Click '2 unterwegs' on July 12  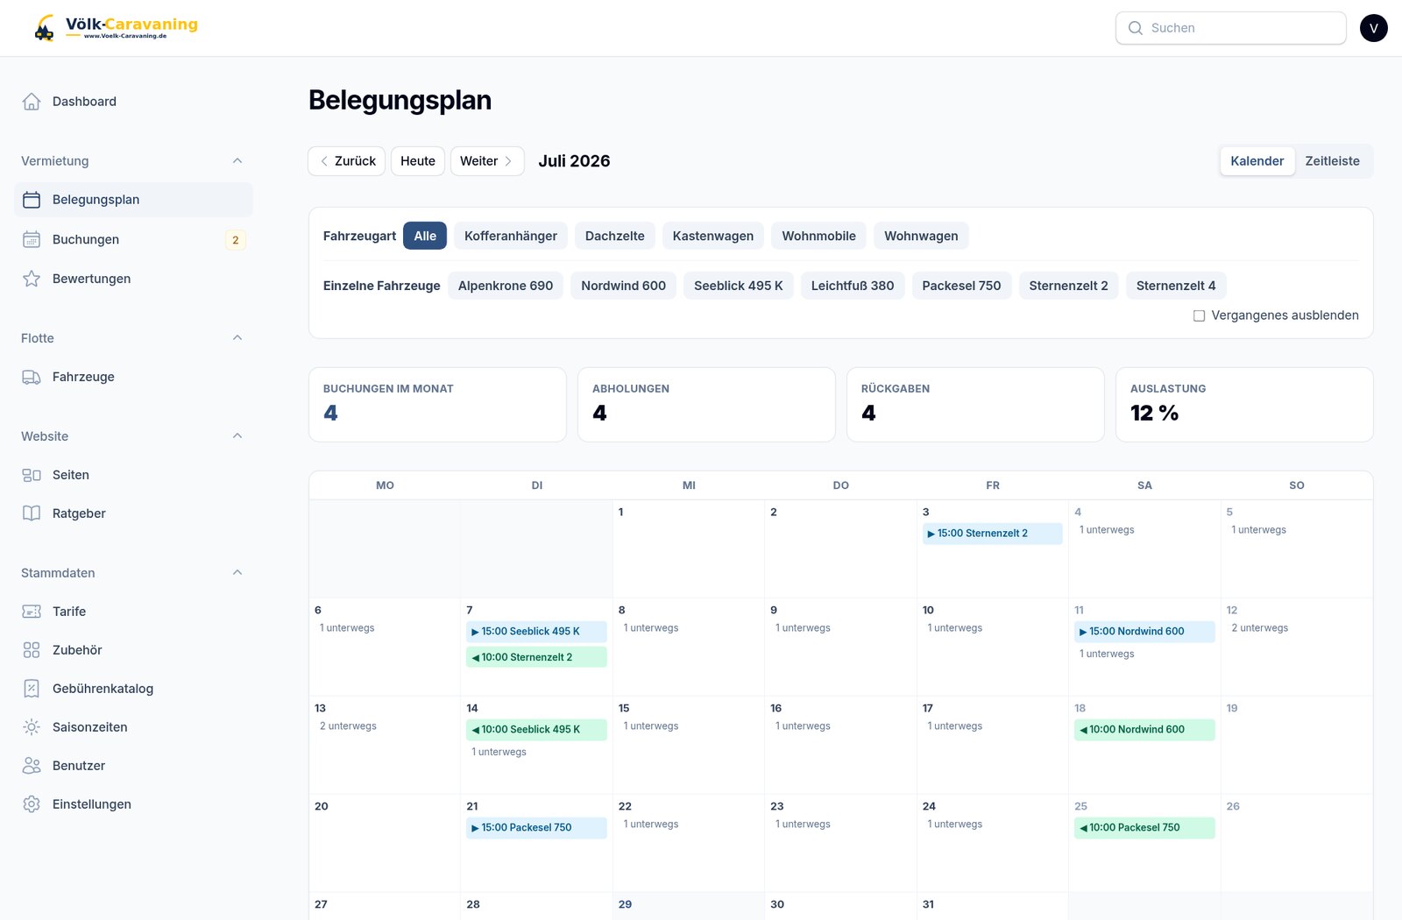click(x=1260, y=628)
